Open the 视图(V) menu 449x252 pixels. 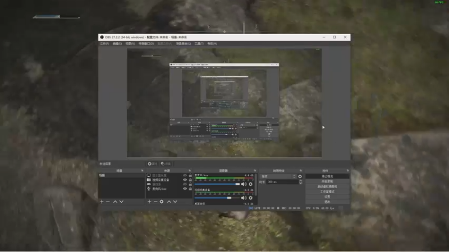click(130, 44)
